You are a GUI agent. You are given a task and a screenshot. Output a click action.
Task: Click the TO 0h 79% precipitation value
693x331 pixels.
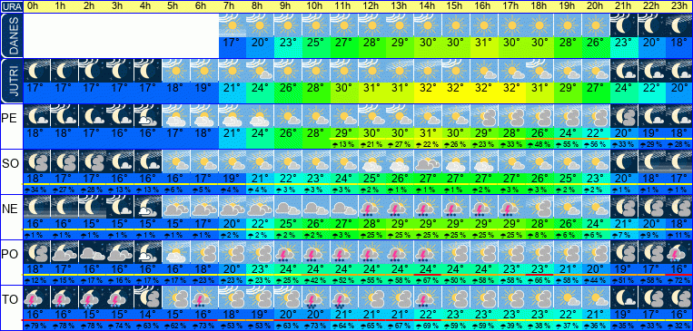click(36, 326)
